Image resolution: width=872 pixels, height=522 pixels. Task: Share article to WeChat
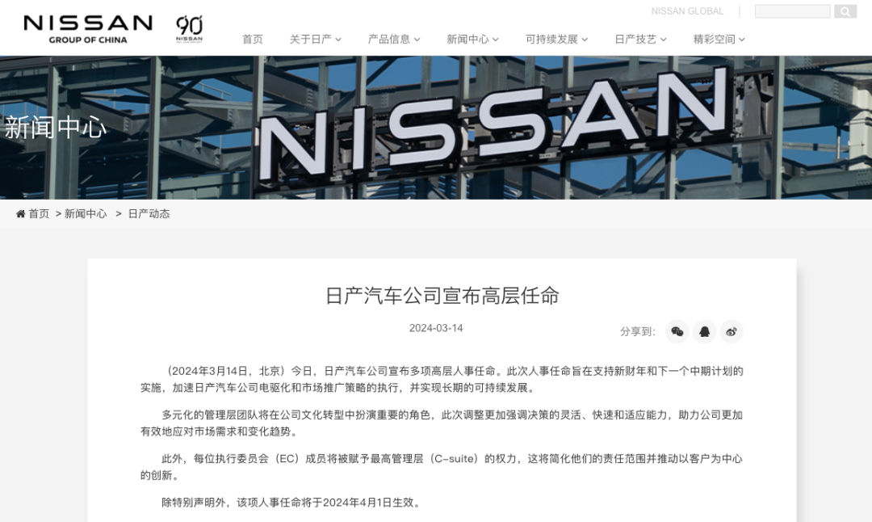tap(677, 331)
